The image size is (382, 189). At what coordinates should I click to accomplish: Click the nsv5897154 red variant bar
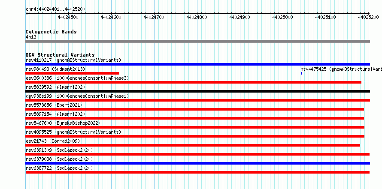[195, 118]
